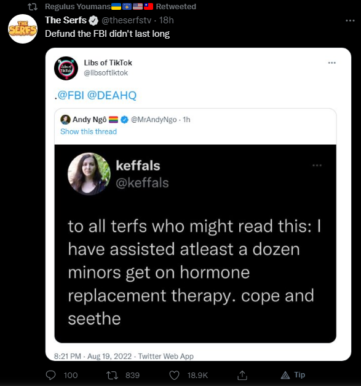Open the @theserfstv handle link
Image resolution: width=361 pixels, height=386 pixels.
pos(127,20)
